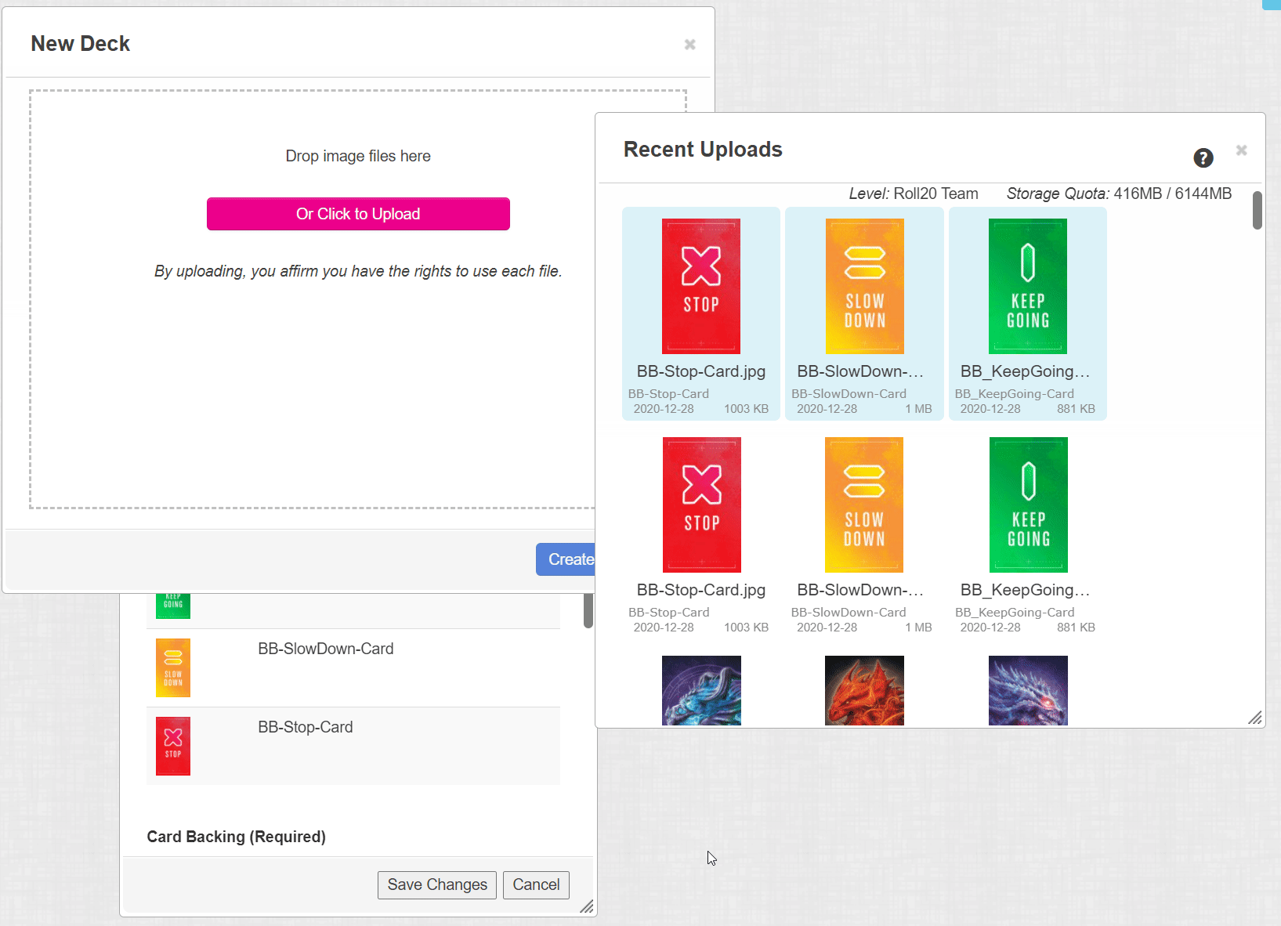The height and width of the screenshot is (926, 1281).
Task: Click the blue dragon thumbnail
Action: (x=700, y=690)
